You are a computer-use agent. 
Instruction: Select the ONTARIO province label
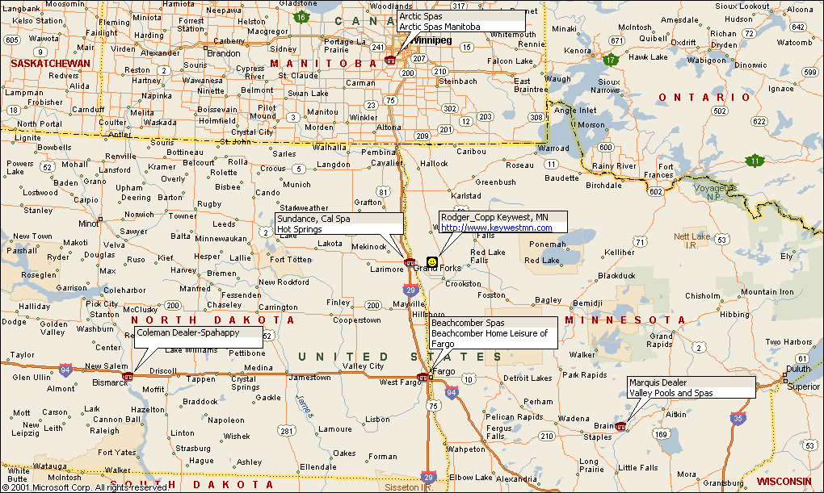pyautogui.click(x=704, y=97)
